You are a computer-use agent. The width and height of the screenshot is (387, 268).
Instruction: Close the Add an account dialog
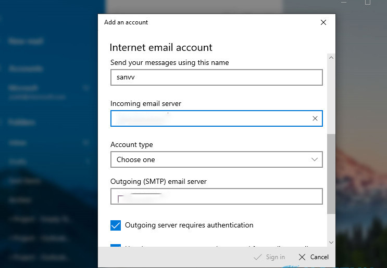click(323, 22)
